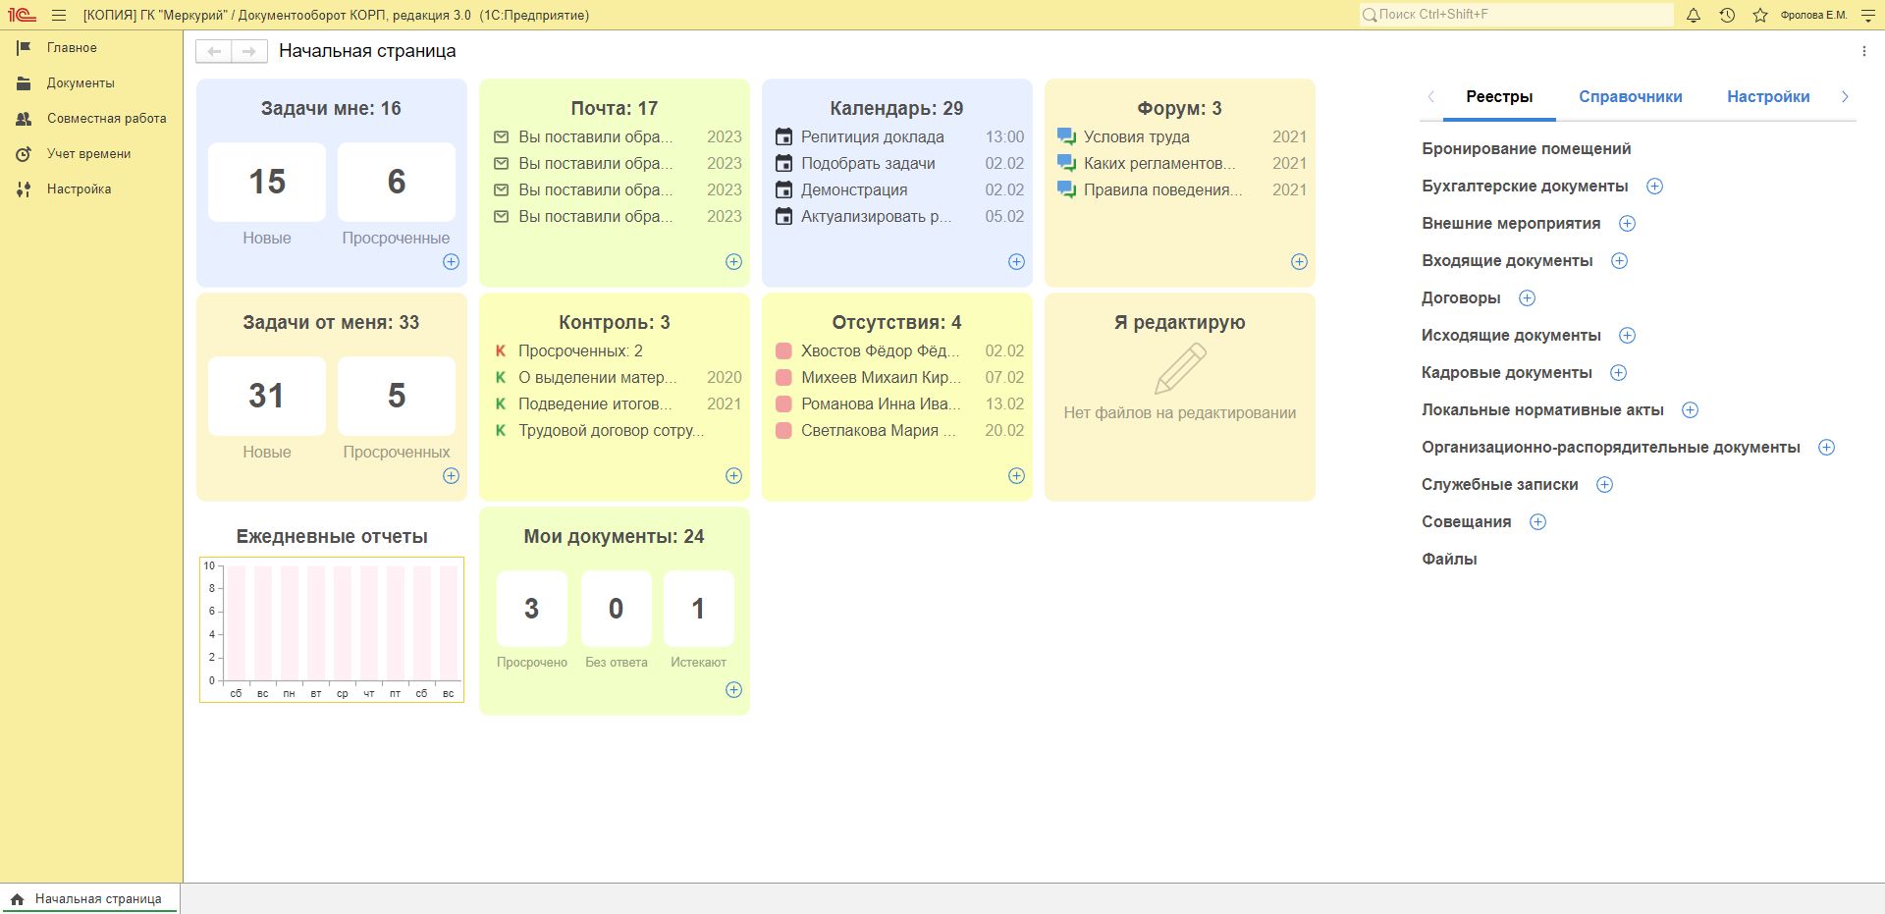Open the Ежедневные отчеты chart
1885x914 pixels.
332,629
